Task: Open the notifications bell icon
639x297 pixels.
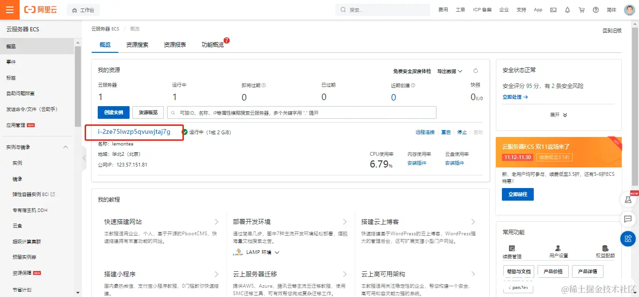Action: click(x=567, y=10)
